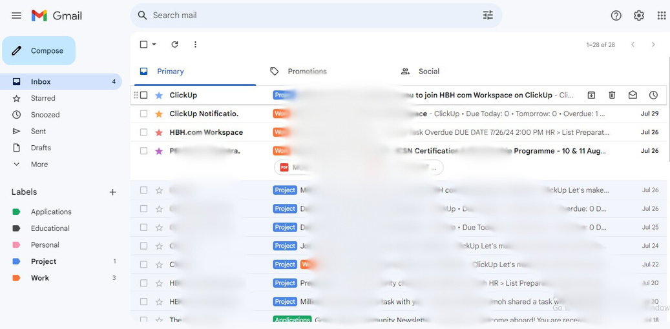
Task: Unstar the ClickUp email blue star
Action: (x=159, y=95)
